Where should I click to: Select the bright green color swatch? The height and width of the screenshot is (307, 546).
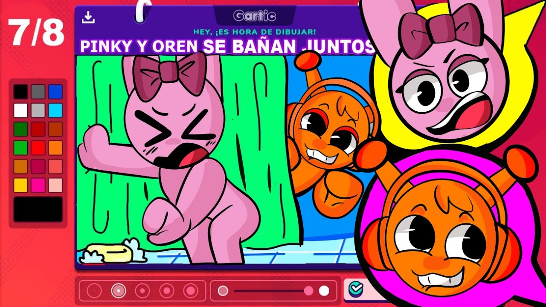pos(20,148)
